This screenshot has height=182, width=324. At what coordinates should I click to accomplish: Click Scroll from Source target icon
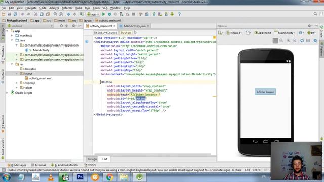pos(61,26)
